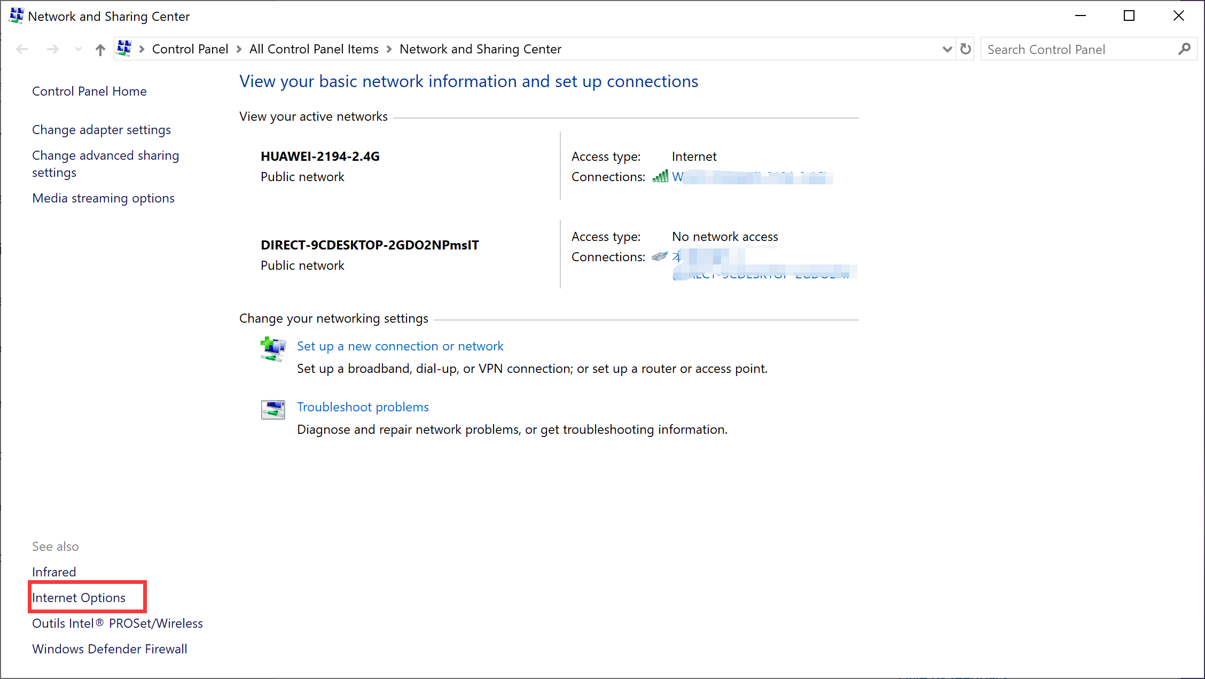The width and height of the screenshot is (1205, 679).
Task: Expand chevron before Control Panel breadcrumb
Action: point(142,49)
